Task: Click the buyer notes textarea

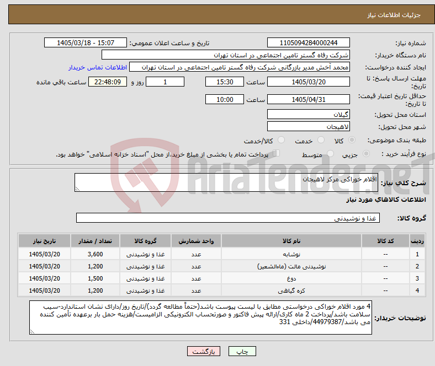Action: [200, 317]
